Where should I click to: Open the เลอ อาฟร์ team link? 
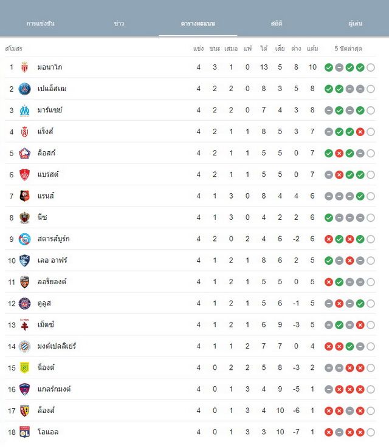point(52,261)
